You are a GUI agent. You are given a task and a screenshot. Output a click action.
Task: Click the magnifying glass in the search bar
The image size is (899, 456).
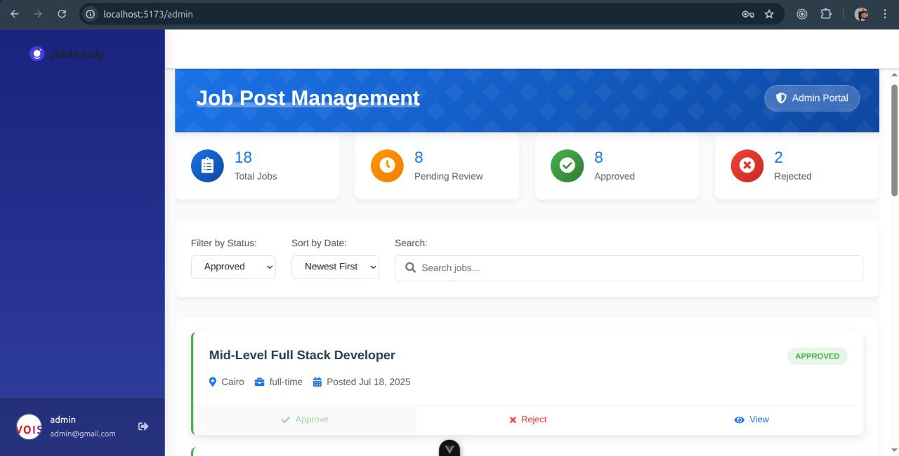click(x=411, y=268)
